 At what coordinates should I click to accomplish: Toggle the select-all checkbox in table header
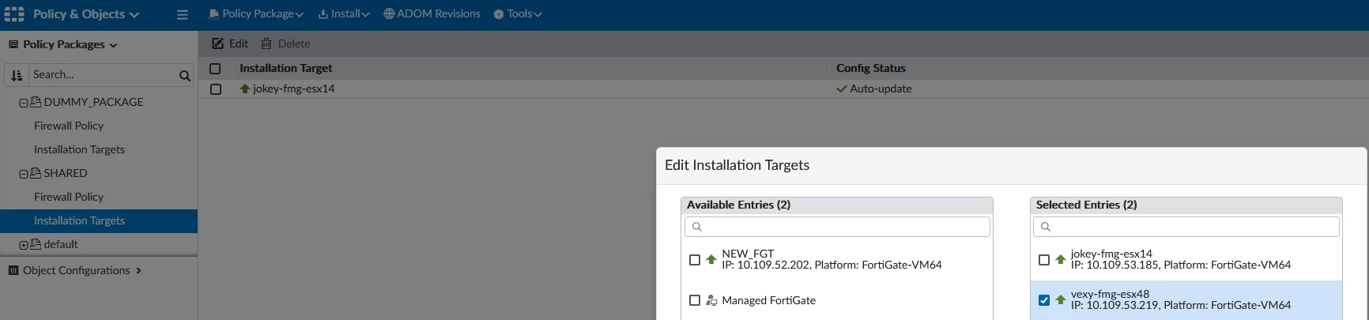click(215, 69)
